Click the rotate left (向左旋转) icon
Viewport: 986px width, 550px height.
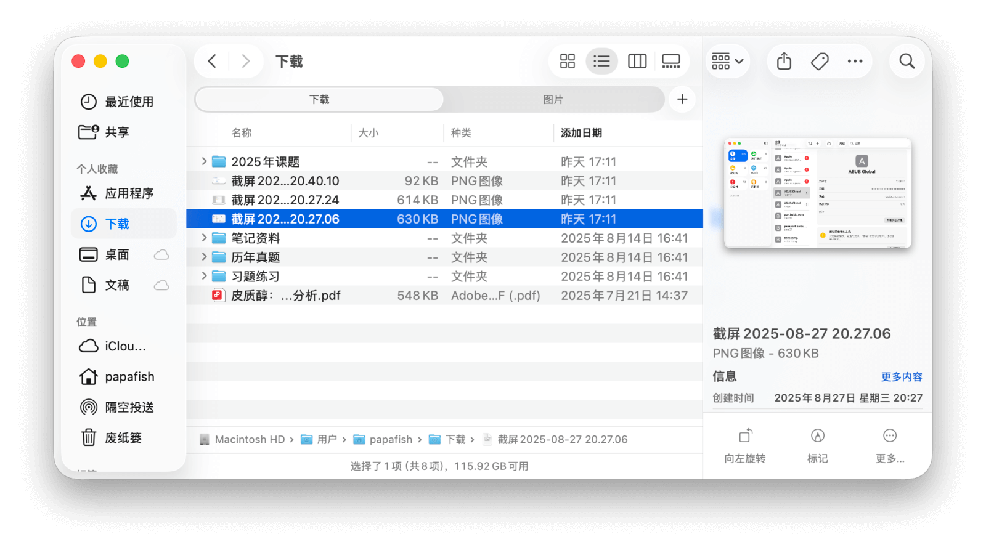tap(745, 436)
